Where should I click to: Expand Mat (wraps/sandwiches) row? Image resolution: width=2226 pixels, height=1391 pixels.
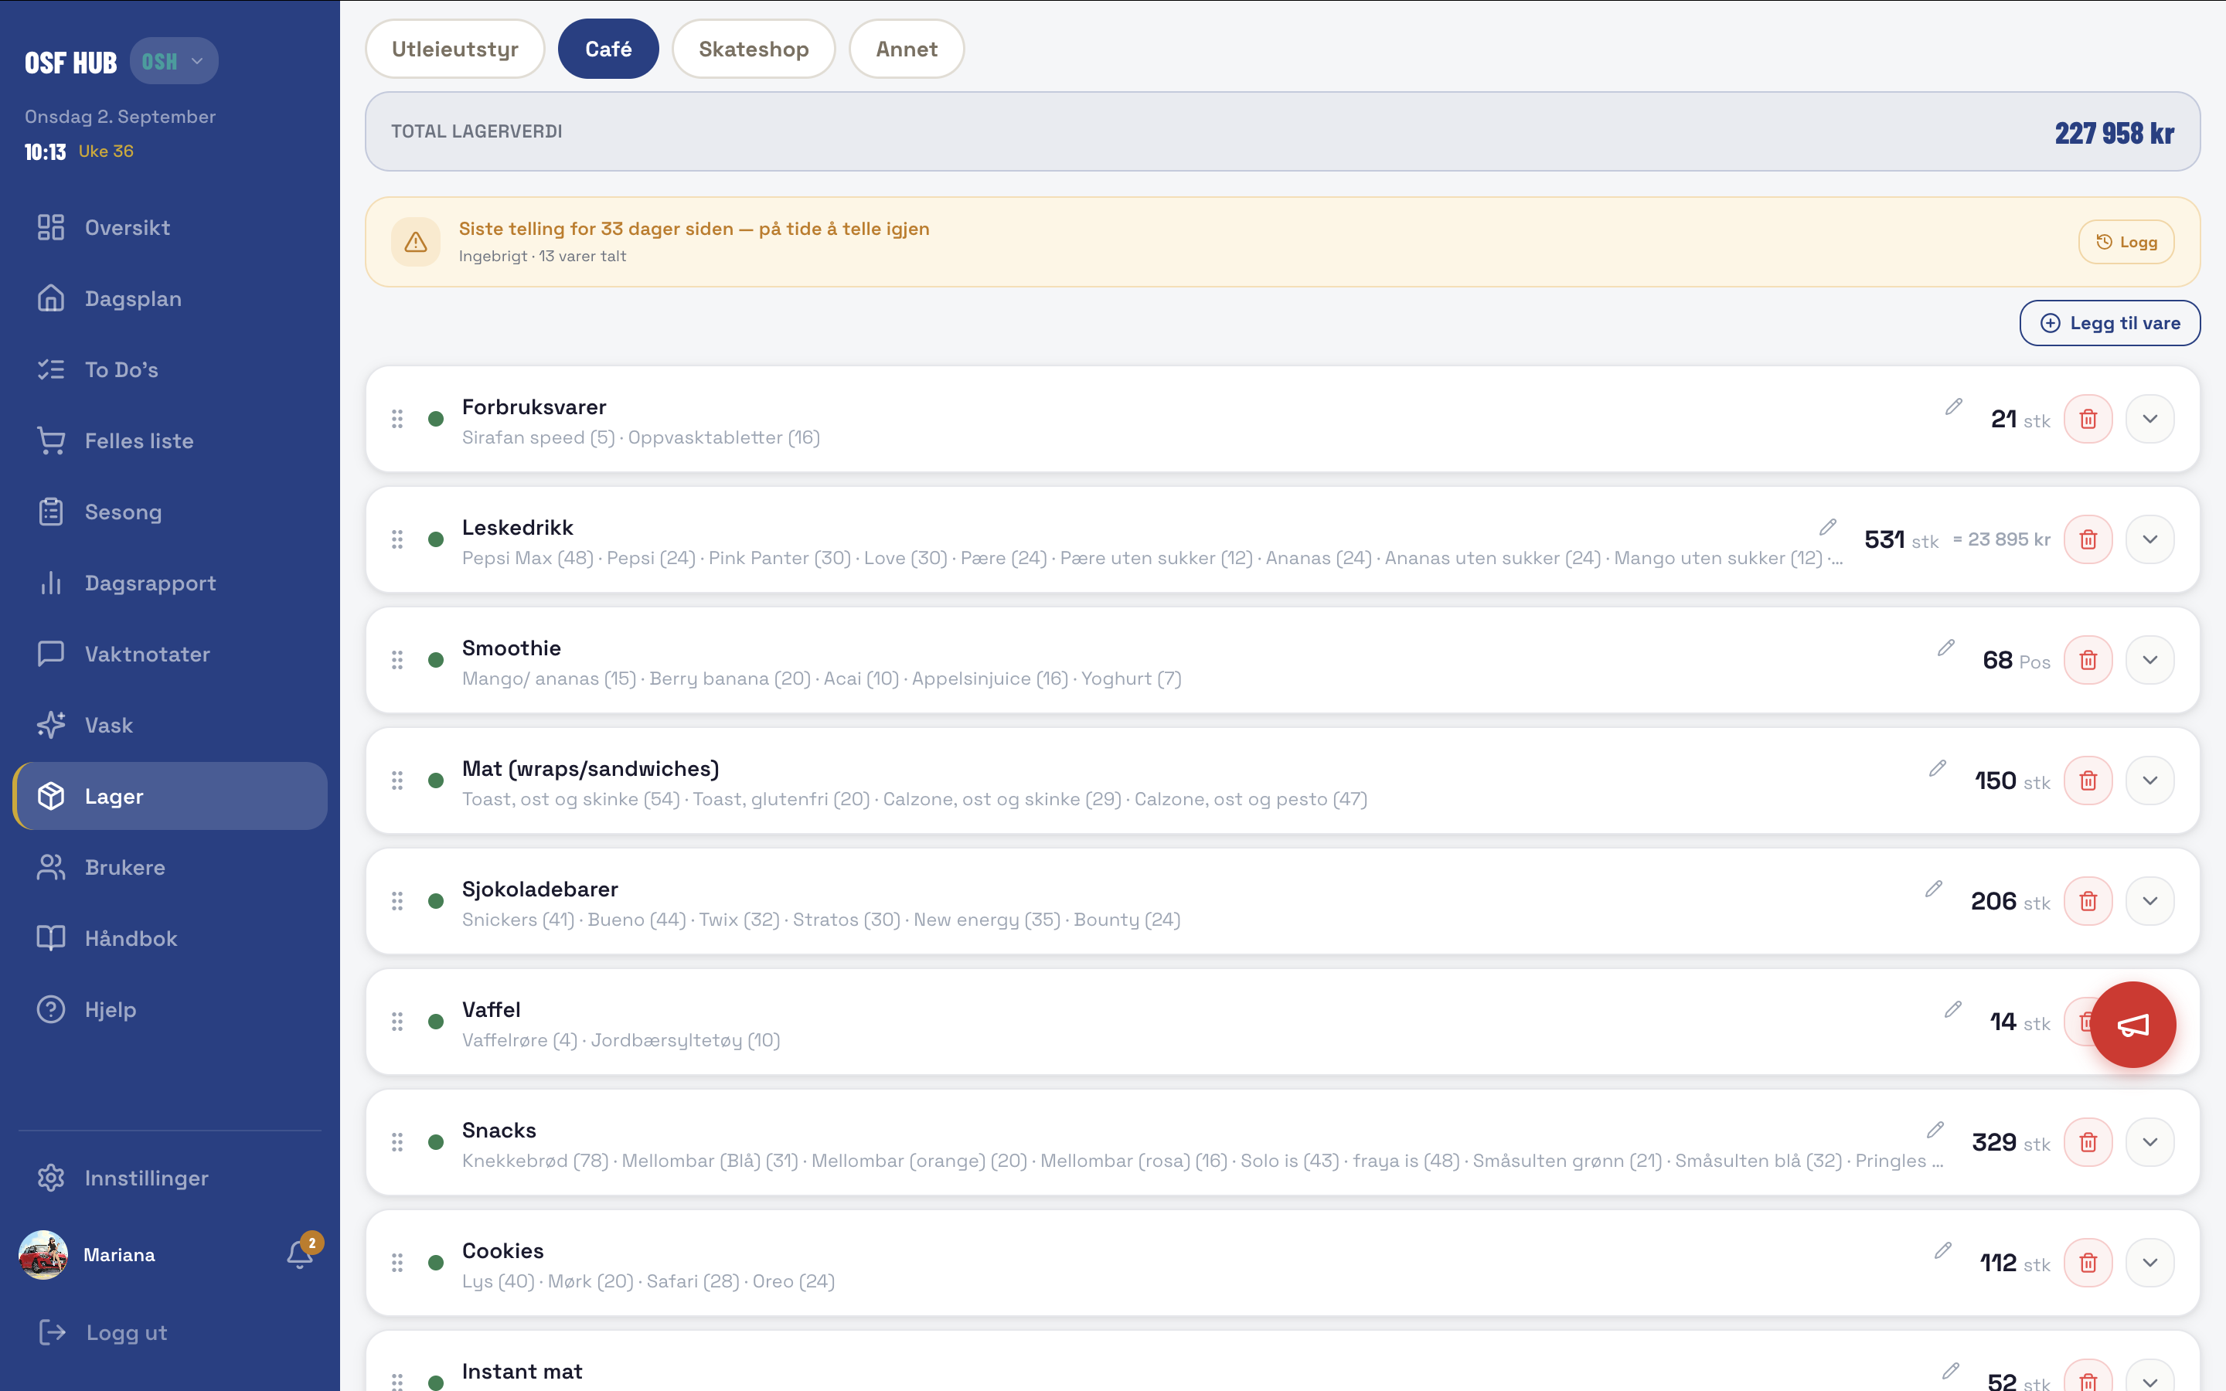2149,781
